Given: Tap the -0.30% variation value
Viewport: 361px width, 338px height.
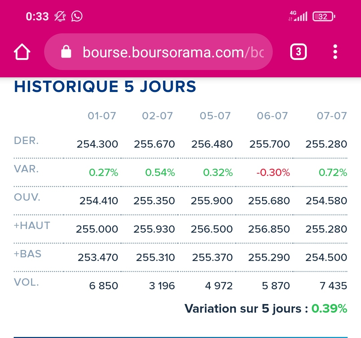Looking at the screenshot, I should [274, 172].
